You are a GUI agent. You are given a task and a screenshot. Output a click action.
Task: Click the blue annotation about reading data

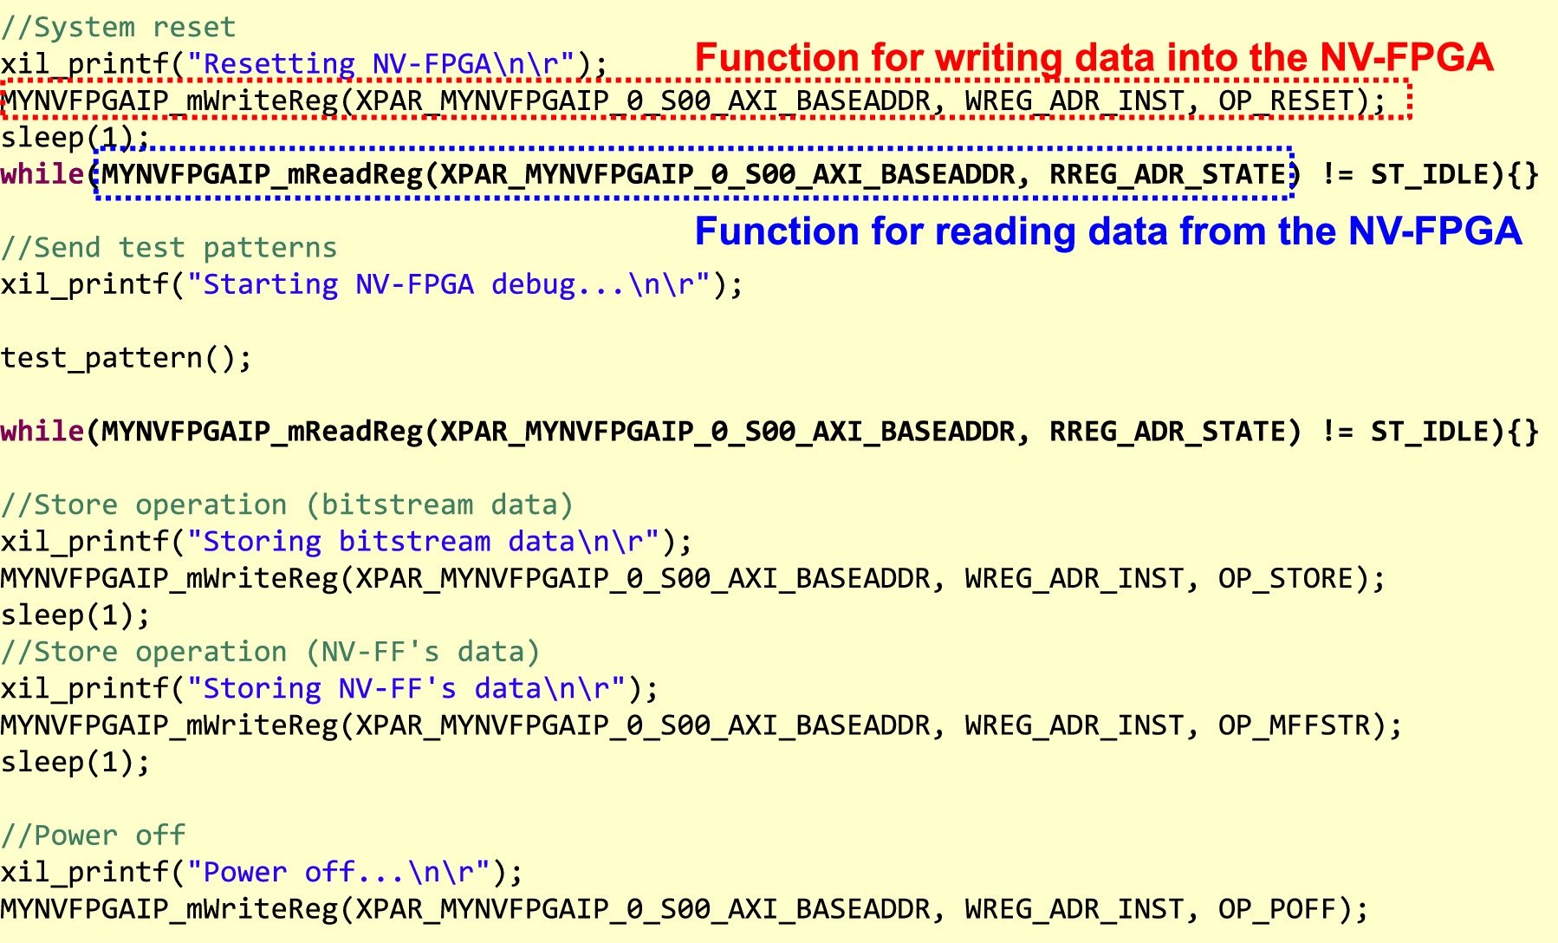pos(1107,231)
